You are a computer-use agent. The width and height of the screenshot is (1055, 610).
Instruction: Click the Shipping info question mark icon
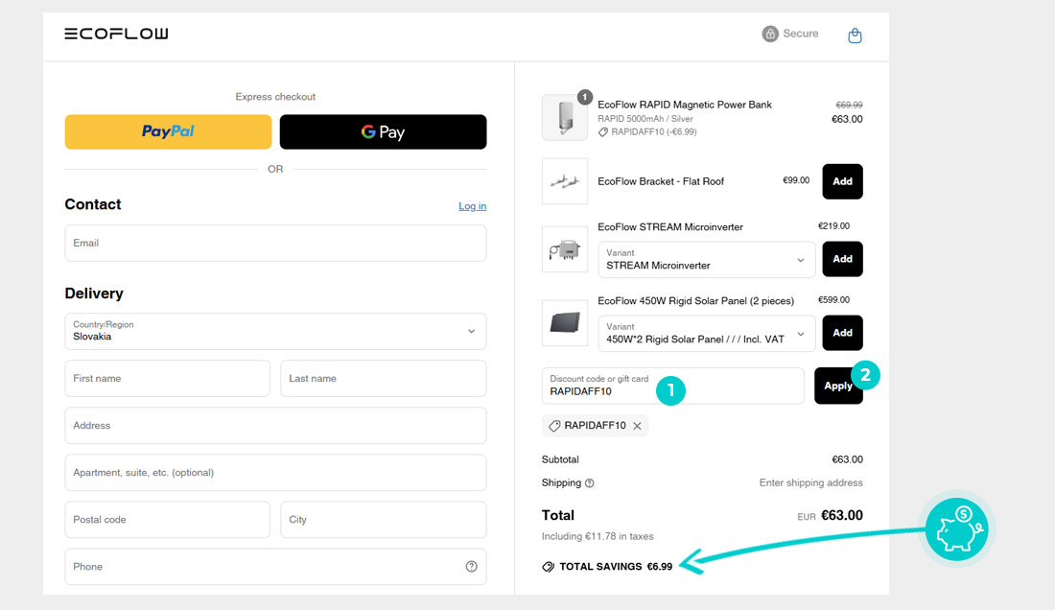591,483
